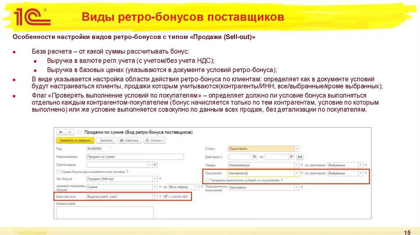Open Товары 'по умолчанию' Выбранные dropdown
Viewport: 420px width, 235px height.
[361, 165]
